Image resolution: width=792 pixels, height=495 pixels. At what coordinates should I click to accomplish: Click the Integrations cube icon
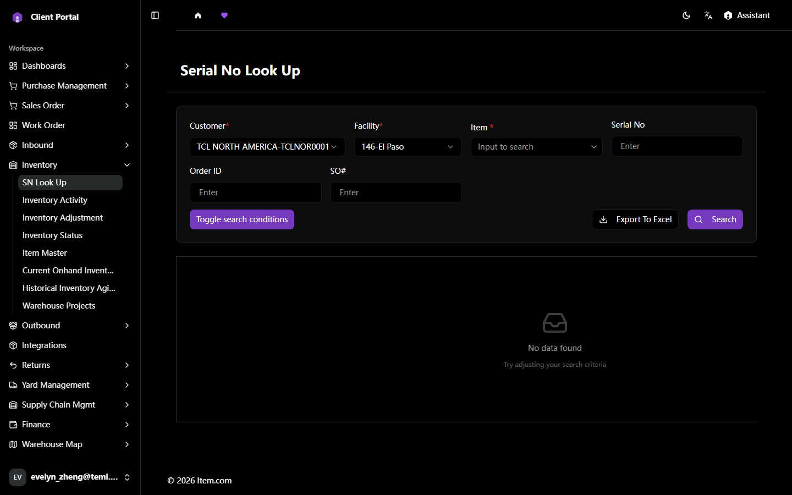click(x=13, y=345)
